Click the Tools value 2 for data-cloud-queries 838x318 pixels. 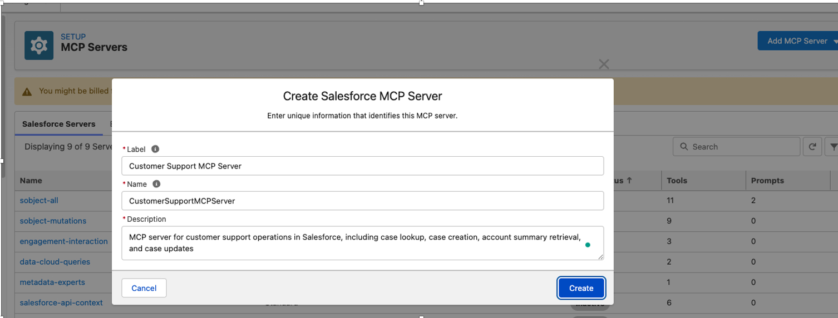669,262
